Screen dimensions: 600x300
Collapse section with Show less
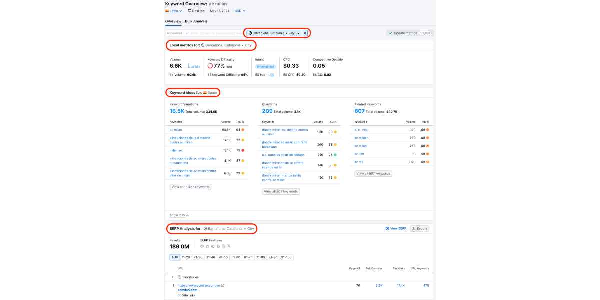pos(179,215)
